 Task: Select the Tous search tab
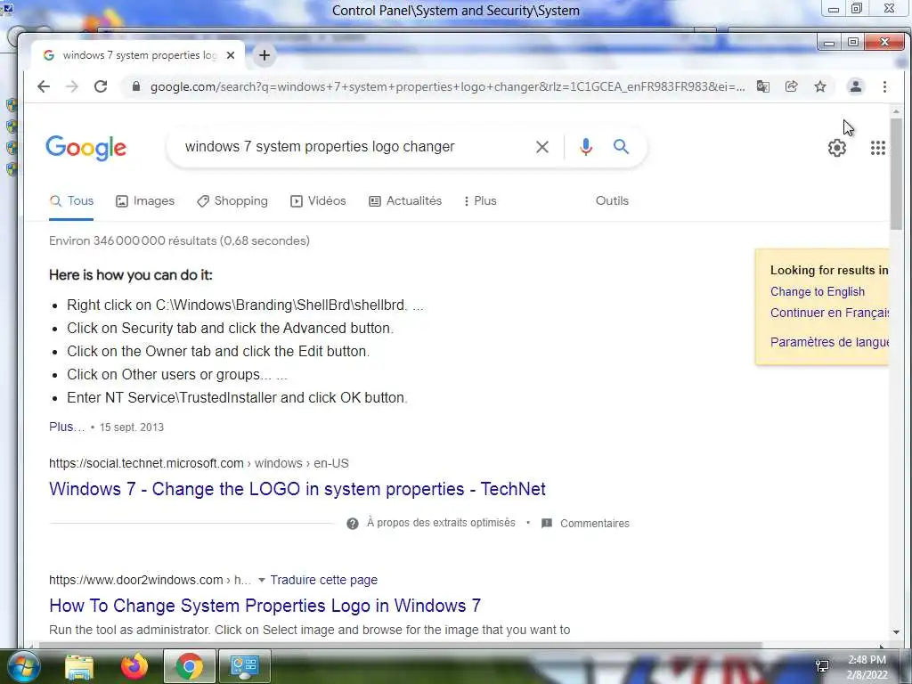(x=71, y=201)
